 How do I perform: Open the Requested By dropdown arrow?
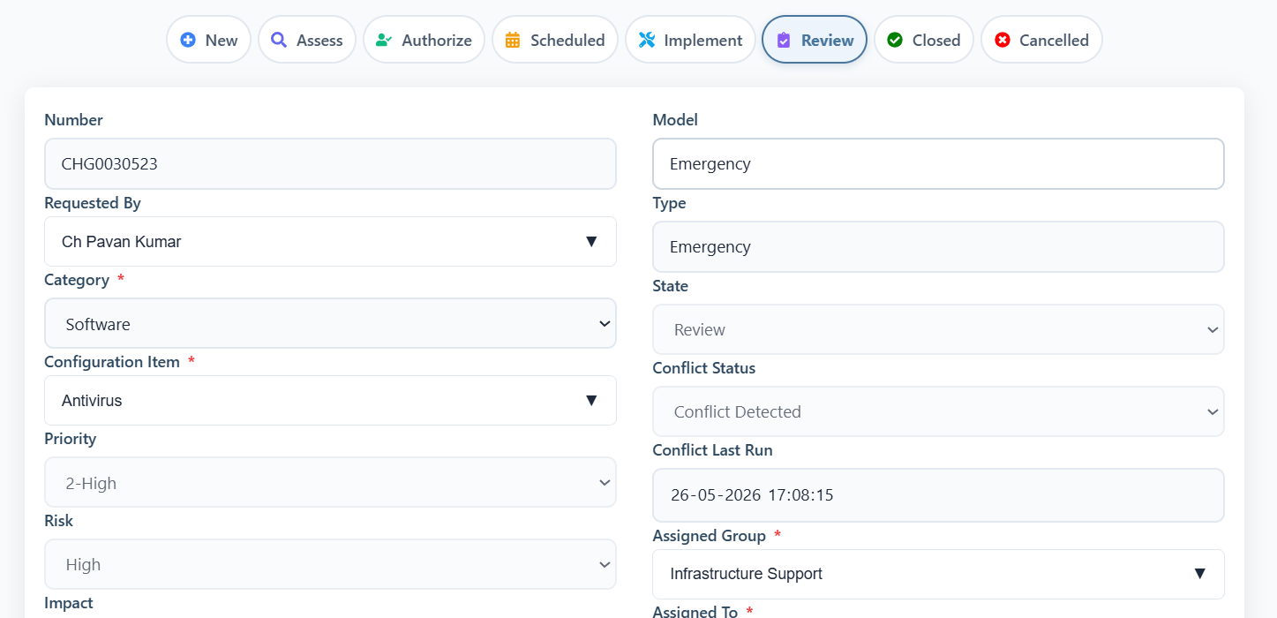click(x=591, y=241)
